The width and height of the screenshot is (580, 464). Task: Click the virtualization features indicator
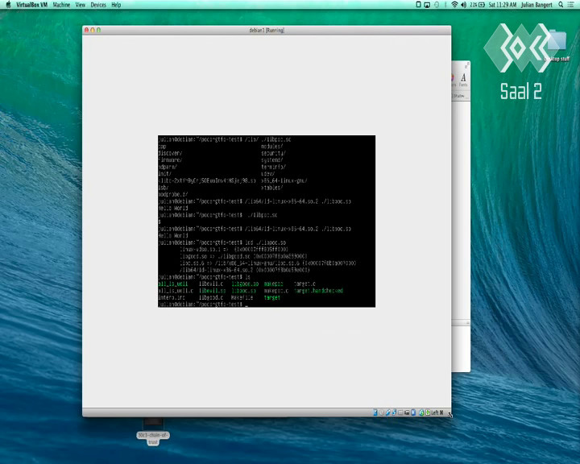413,412
